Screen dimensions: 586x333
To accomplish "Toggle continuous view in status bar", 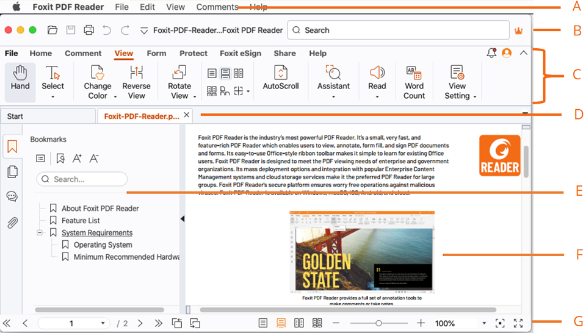I will point(281,323).
